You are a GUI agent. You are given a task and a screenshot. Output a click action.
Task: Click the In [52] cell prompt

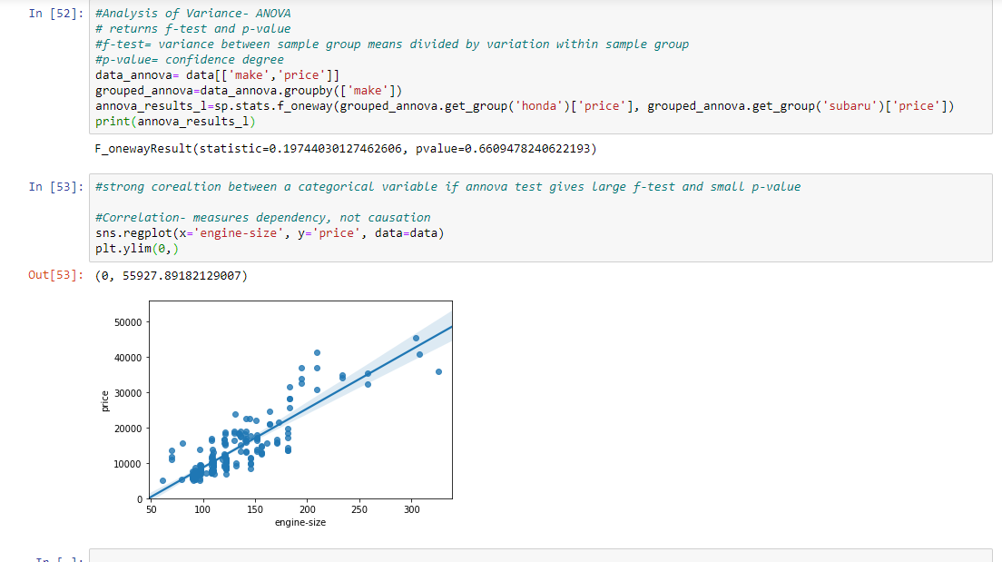56,14
